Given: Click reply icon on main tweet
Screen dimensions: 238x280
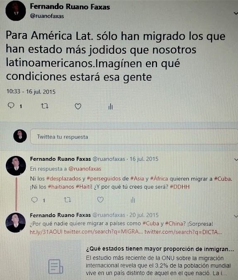Looking at the screenshot, I should (x=11, y=105).
